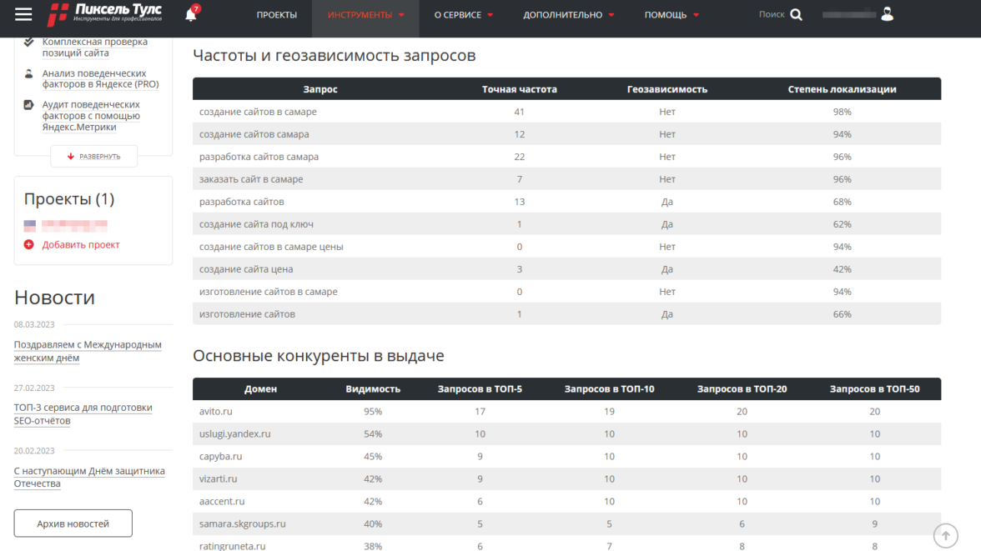Select query разработка сайтов самара
The width and height of the screenshot is (981, 551).
pos(259,157)
